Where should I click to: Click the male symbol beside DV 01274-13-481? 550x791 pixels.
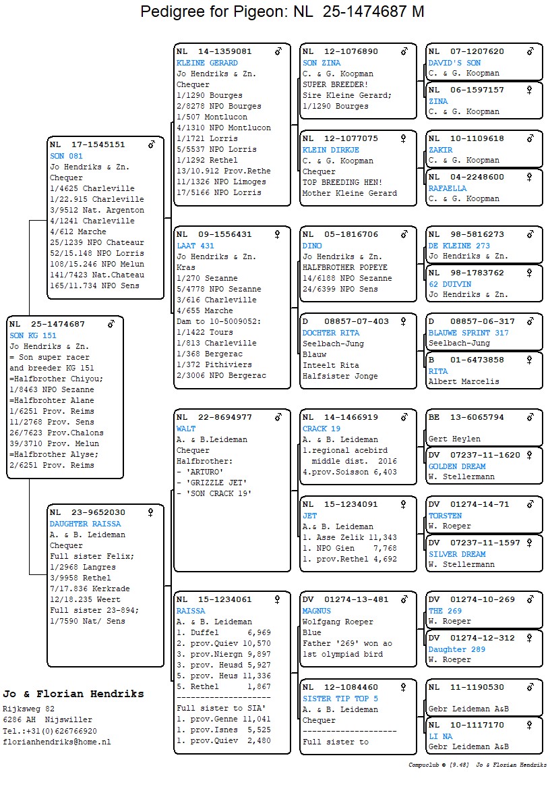coord(404,599)
